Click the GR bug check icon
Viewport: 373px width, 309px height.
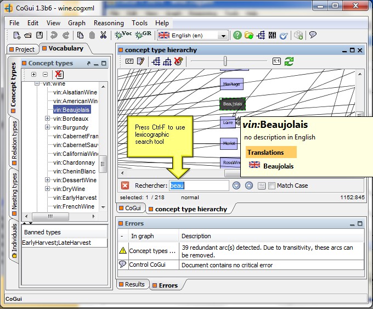(x=143, y=35)
